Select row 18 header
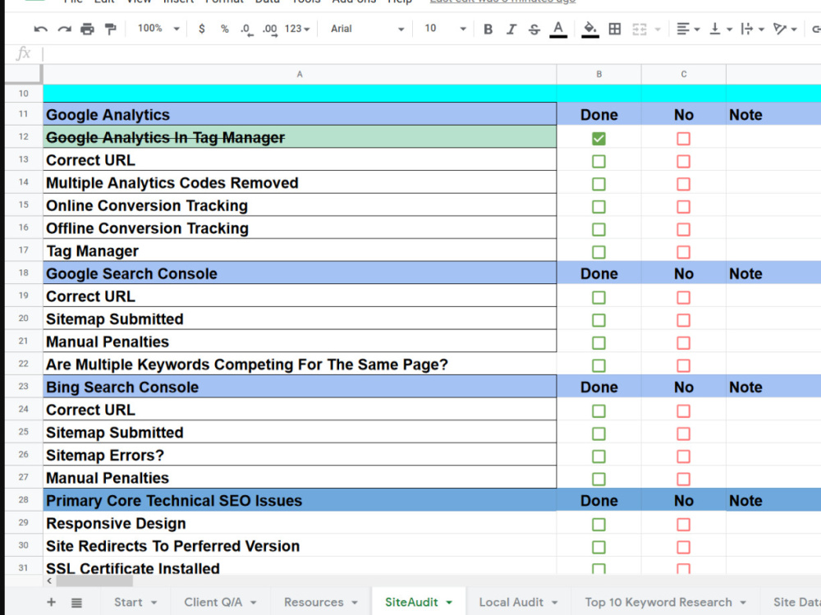Viewport: 821px width, 615px height. point(24,273)
